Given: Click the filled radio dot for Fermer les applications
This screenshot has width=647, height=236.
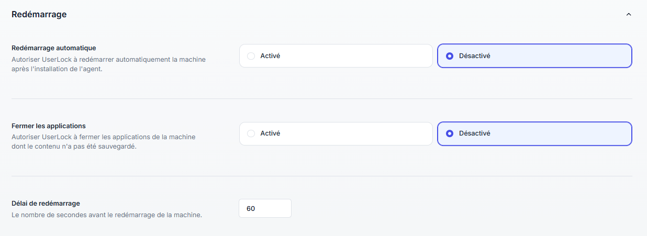Looking at the screenshot, I should (449, 133).
